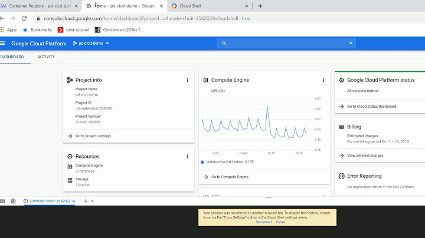Open Storage 1 bucket resource
Image resolution: width=425 pixels, height=238 pixels.
pos(83,182)
